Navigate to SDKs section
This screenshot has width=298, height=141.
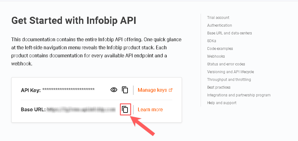212,41
